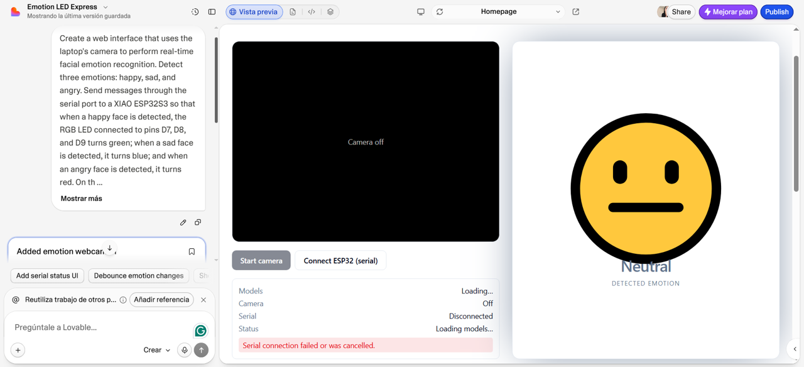Open the Crear mode dropdown
The height and width of the screenshot is (367, 804).
coord(156,350)
